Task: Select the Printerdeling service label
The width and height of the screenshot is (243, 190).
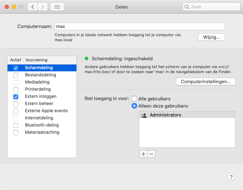Action: 38,89
